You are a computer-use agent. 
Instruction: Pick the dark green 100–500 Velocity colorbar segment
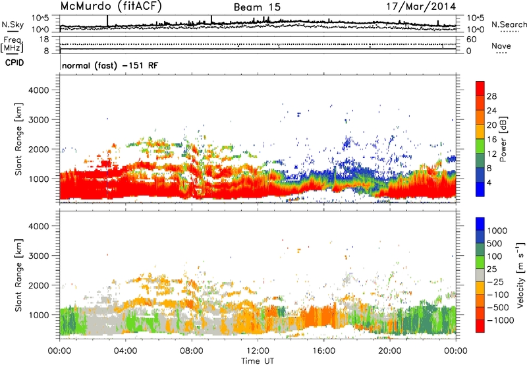480,250
